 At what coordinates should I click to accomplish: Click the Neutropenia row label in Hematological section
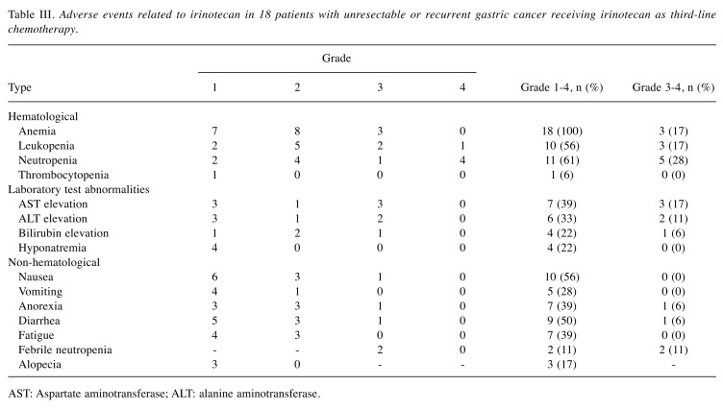tap(50, 159)
